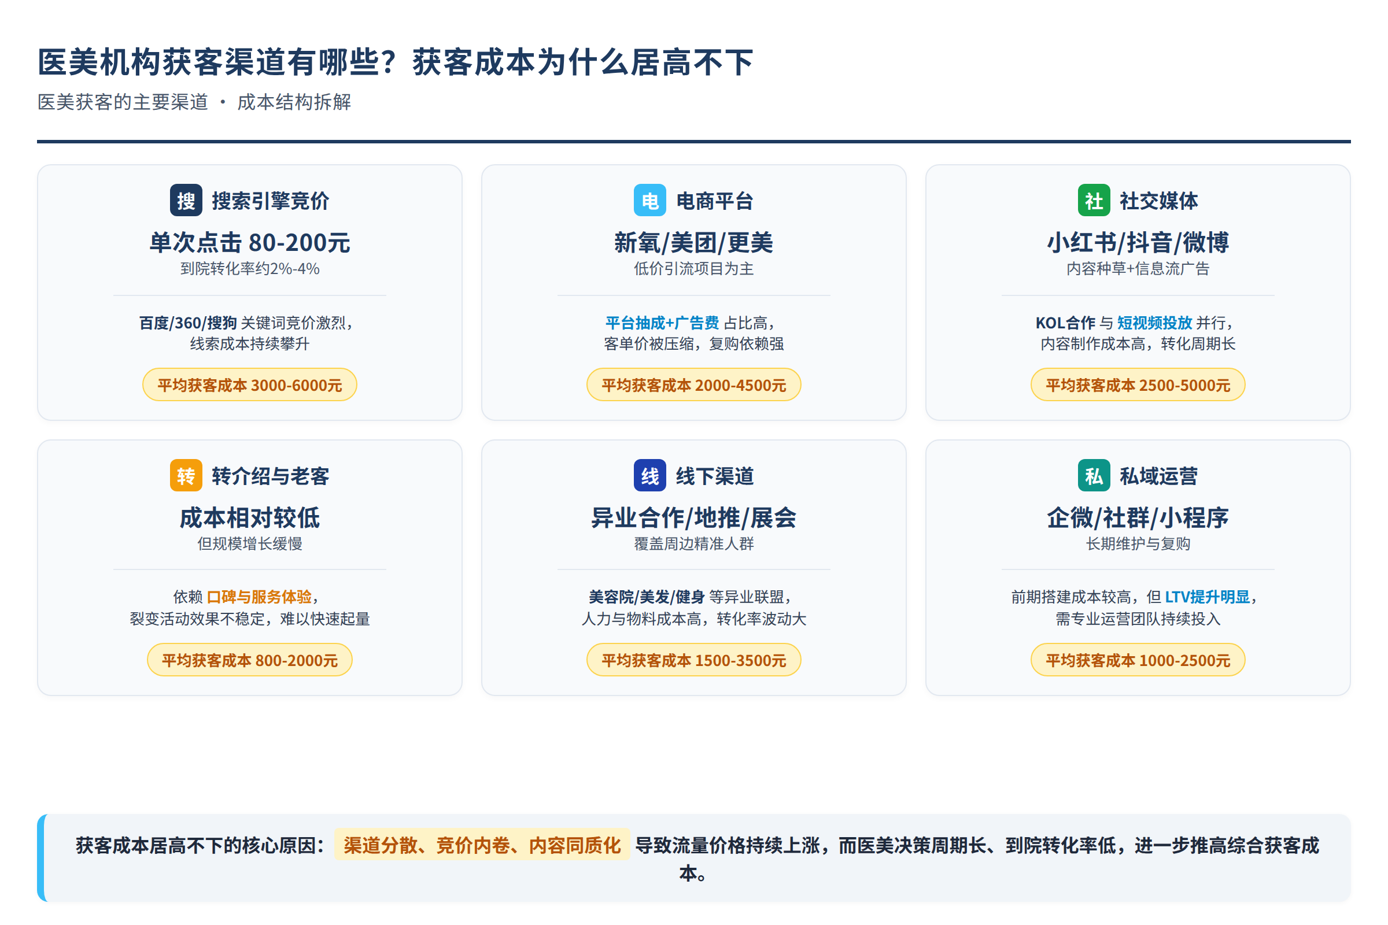Click the blue text 平台抽成+广告费
This screenshot has width=1388, height=925.
coord(662,323)
